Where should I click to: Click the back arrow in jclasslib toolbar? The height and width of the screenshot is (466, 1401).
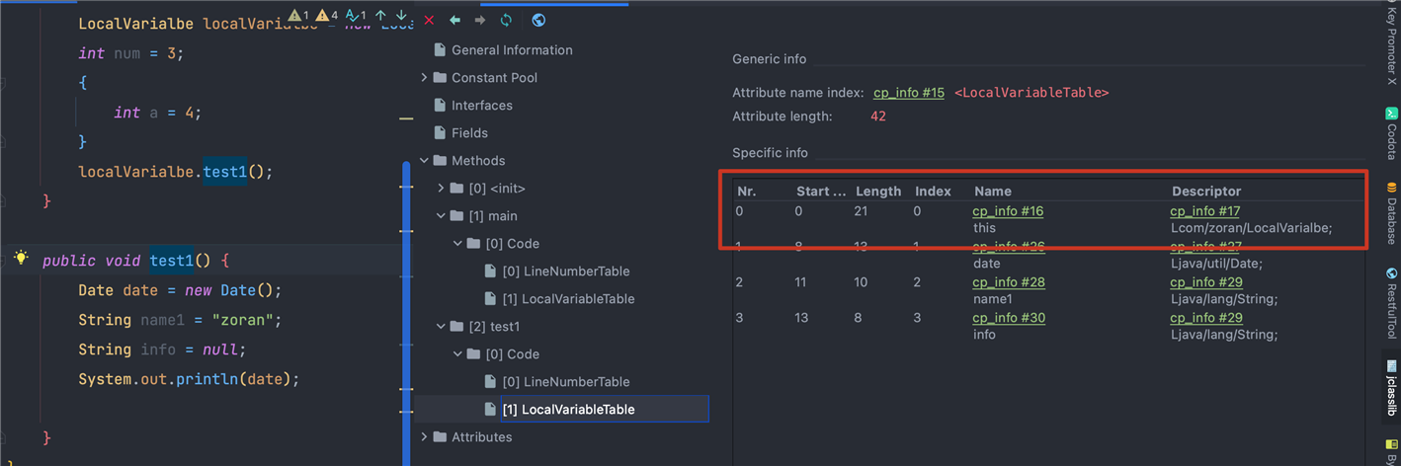[454, 20]
